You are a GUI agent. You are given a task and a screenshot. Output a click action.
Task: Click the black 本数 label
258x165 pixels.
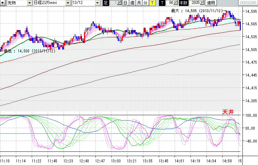(184, 3)
